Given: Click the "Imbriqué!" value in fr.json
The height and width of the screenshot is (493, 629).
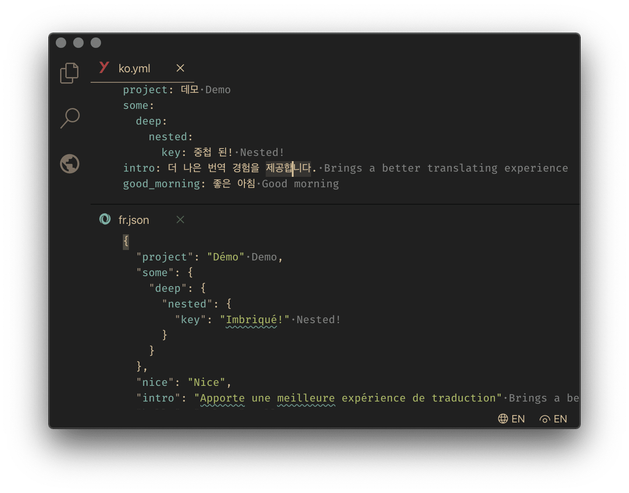Looking at the screenshot, I should 255,320.
